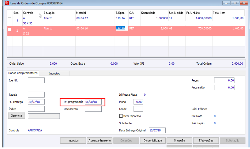Viewport: 250px width, 149px height.
Task: Click the APROVADA control status text
Action: [x=35, y=130]
